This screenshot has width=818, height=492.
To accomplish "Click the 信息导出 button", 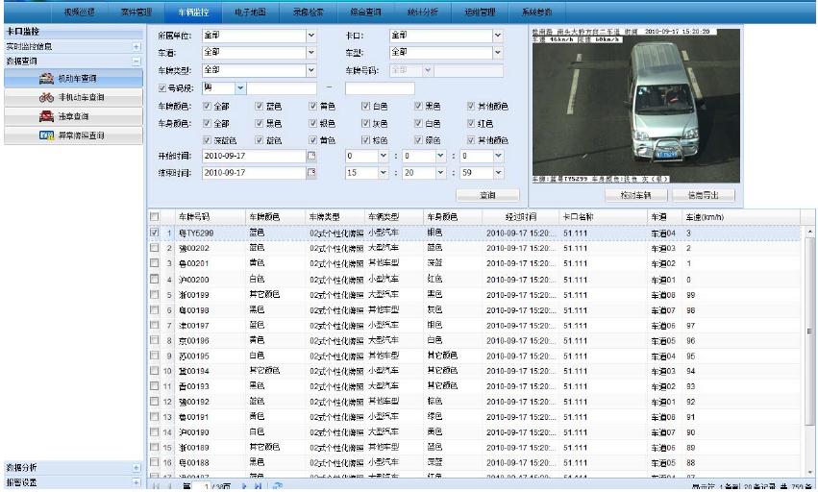I will [x=704, y=195].
